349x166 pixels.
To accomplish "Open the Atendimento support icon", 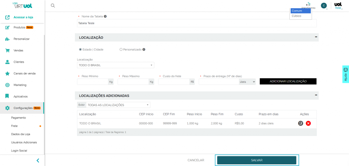I will pyautogui.click(x=308, y=5).
